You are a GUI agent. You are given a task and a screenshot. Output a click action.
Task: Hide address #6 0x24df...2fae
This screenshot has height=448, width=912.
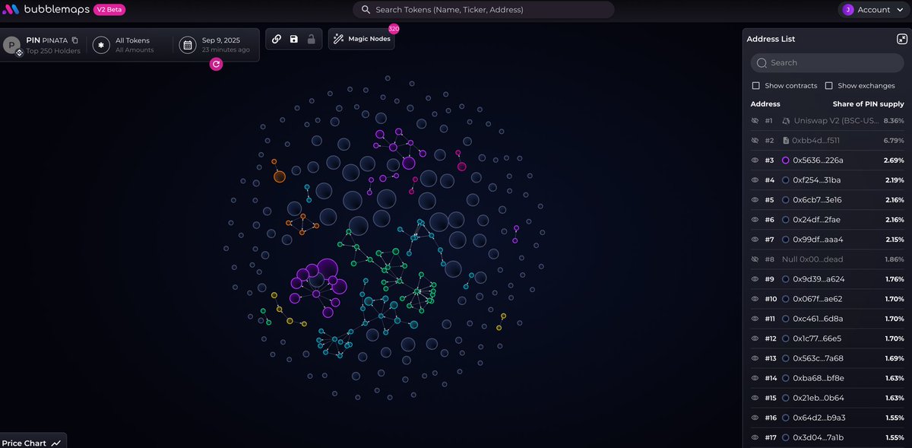755,220
